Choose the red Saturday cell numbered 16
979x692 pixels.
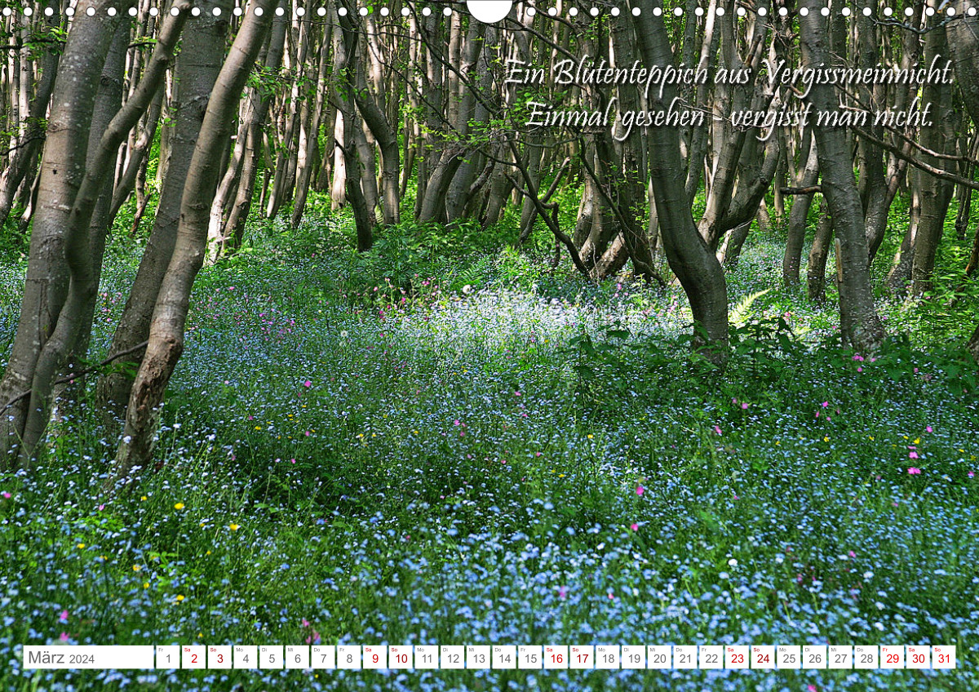(556, 657)
